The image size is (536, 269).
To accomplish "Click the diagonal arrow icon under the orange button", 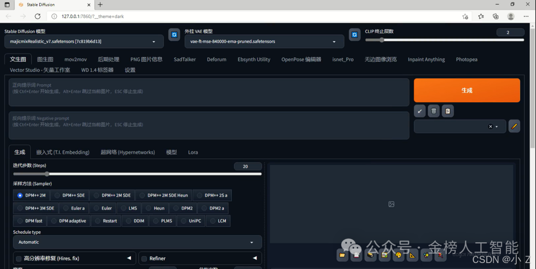I will tap(419, 111).
